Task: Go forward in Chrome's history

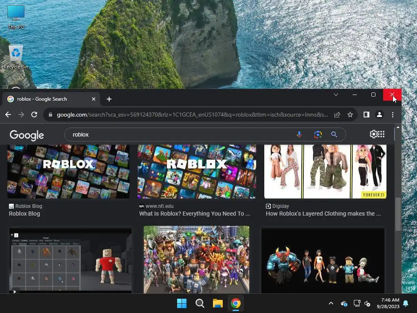Action: point(21,115)
